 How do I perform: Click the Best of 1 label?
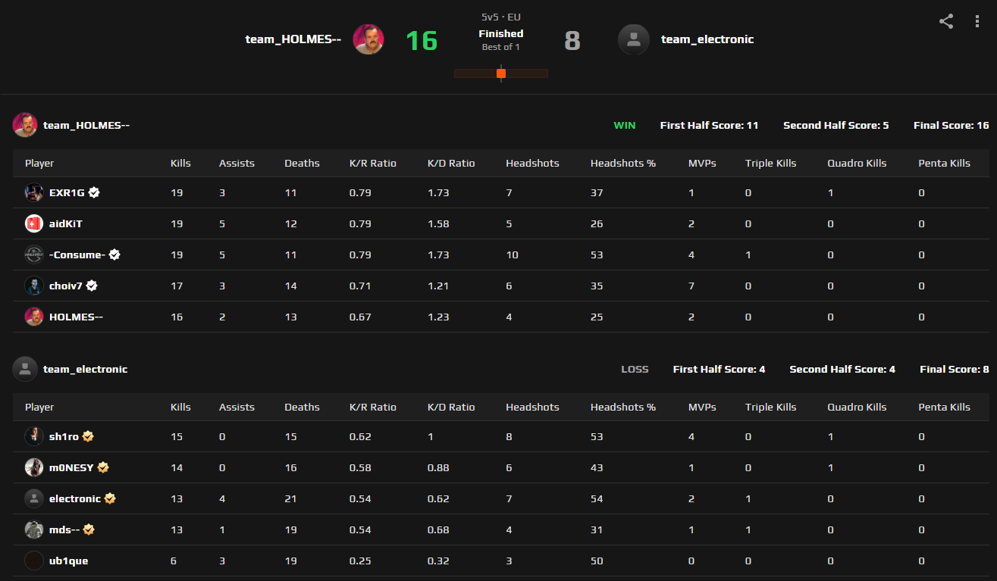click(x=501, y=46)
